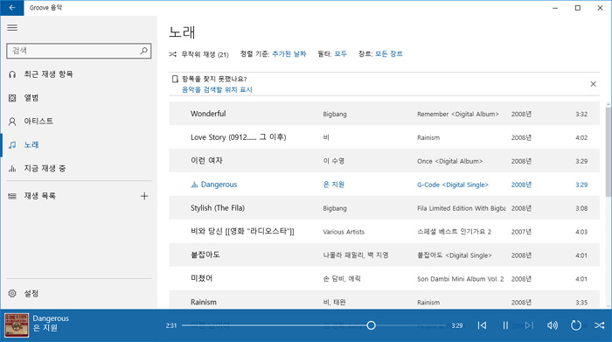Go back with the arrow button
The width and height of the screenshot is (612, 342).
coord(12,8)
